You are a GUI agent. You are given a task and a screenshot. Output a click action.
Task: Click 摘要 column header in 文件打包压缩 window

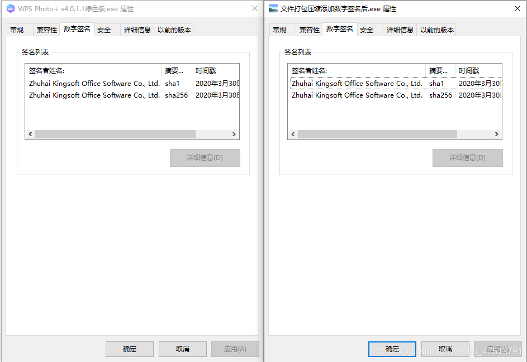pos(440,71)
